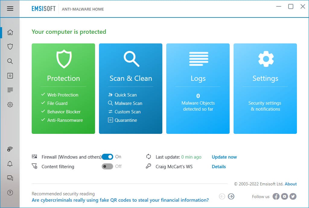
Task: Click the Logs tile heading
Action: [x=198, y=78]
